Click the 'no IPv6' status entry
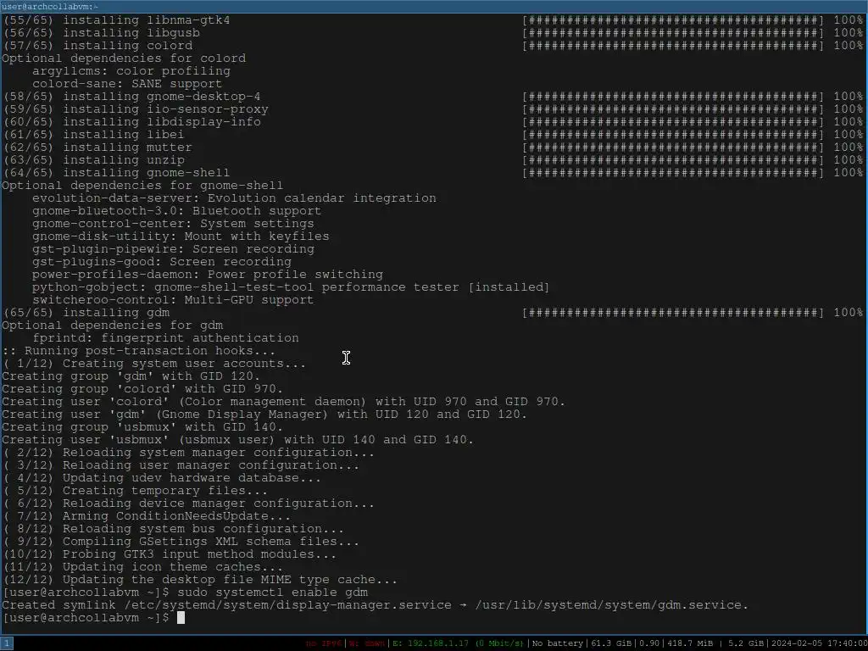868x651 pixels. tap(324, 644)
